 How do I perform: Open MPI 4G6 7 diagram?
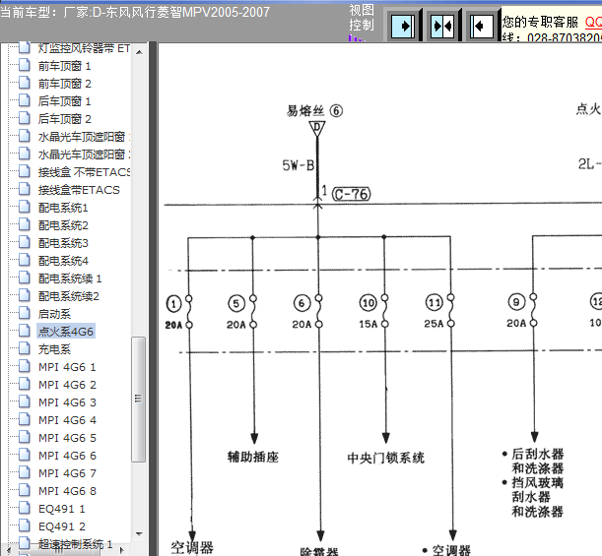coord(67,473)
